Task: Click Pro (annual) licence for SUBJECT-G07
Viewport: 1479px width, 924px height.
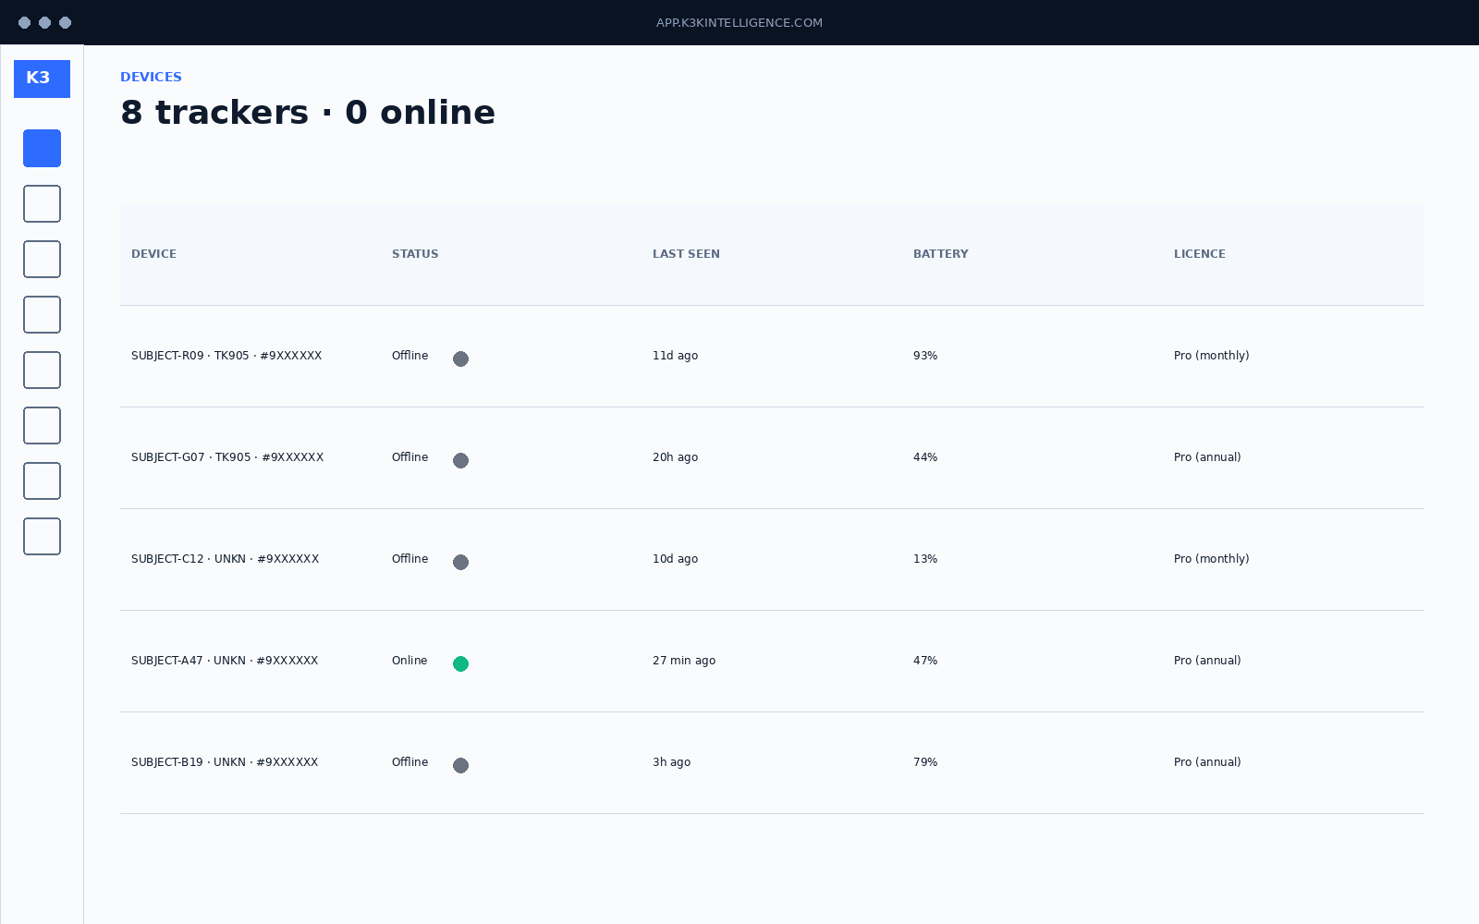Action: pyautogui.click(x=1207, y=457)
